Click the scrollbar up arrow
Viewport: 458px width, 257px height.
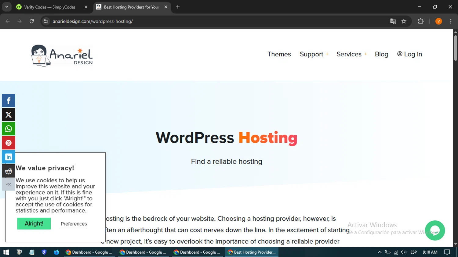pos(455,32)
